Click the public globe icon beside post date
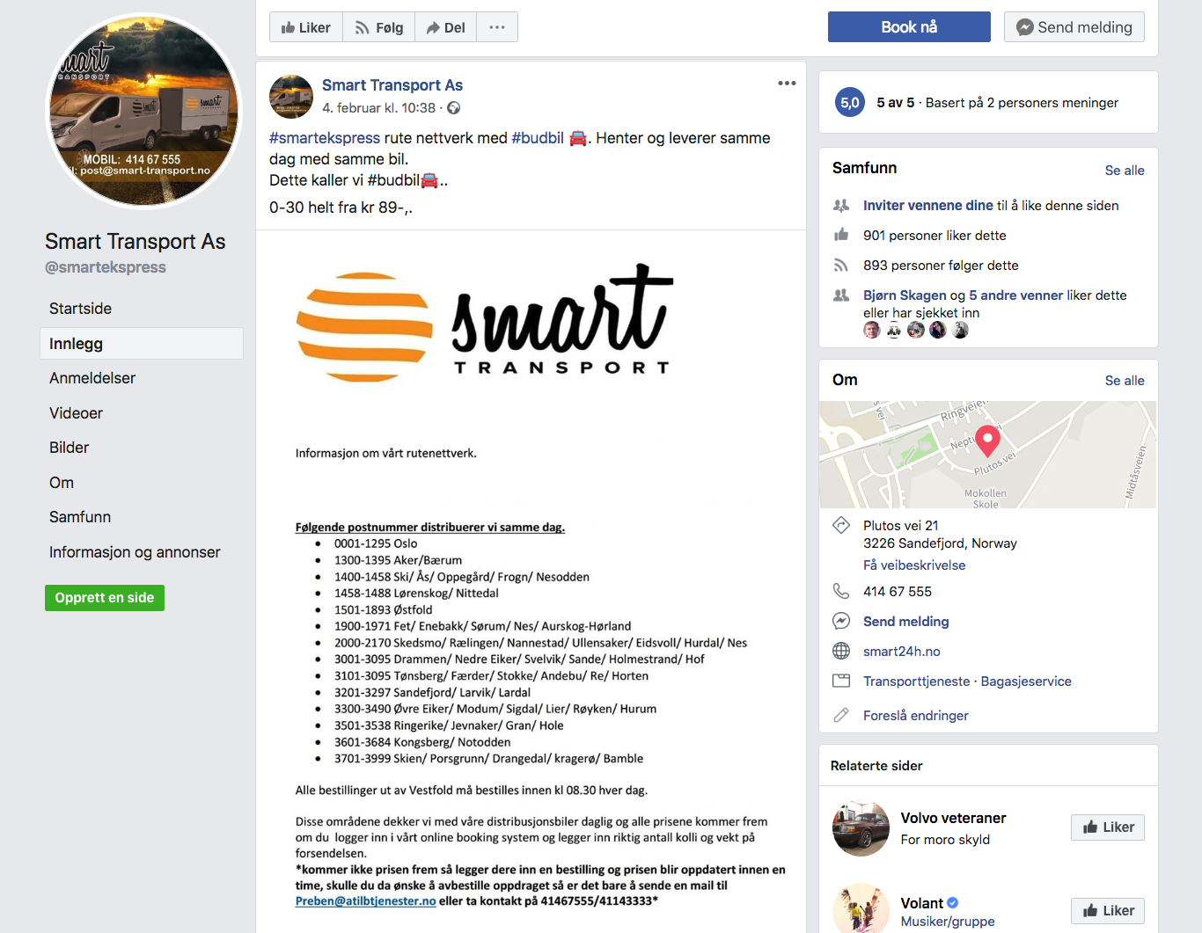Viewport: 1202px width, 933px height. tap(453, 108)
